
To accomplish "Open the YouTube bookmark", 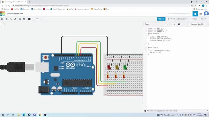I will coord(15,9).
